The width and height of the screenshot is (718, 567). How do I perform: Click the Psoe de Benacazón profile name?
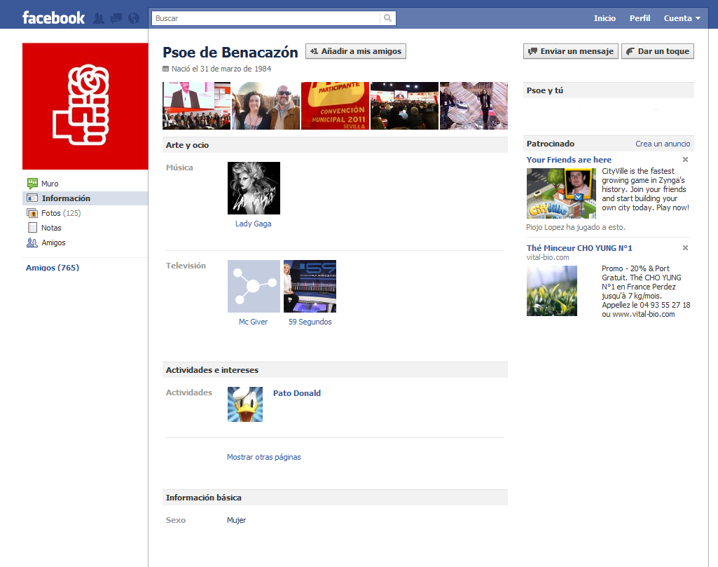pyautogui.click(x=230, y=52)
